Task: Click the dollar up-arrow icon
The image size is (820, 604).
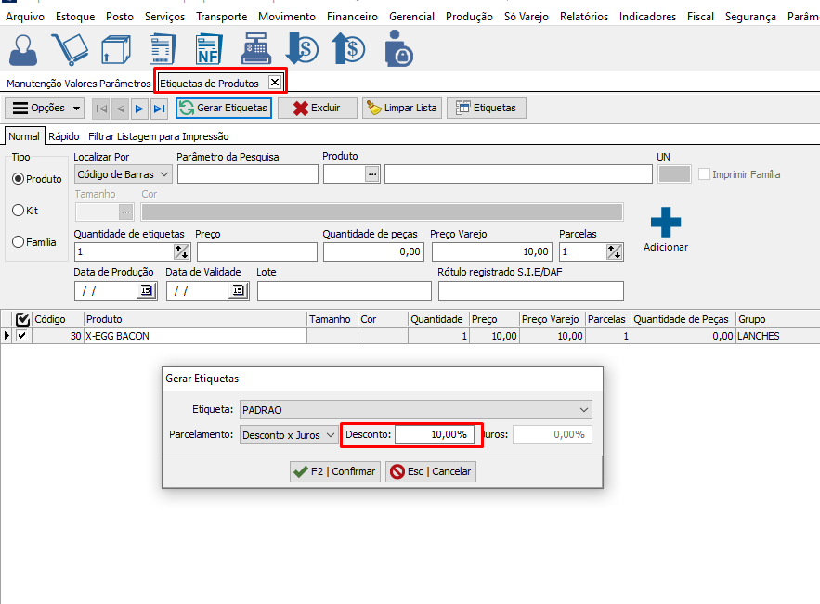Action: pos(348,49)
